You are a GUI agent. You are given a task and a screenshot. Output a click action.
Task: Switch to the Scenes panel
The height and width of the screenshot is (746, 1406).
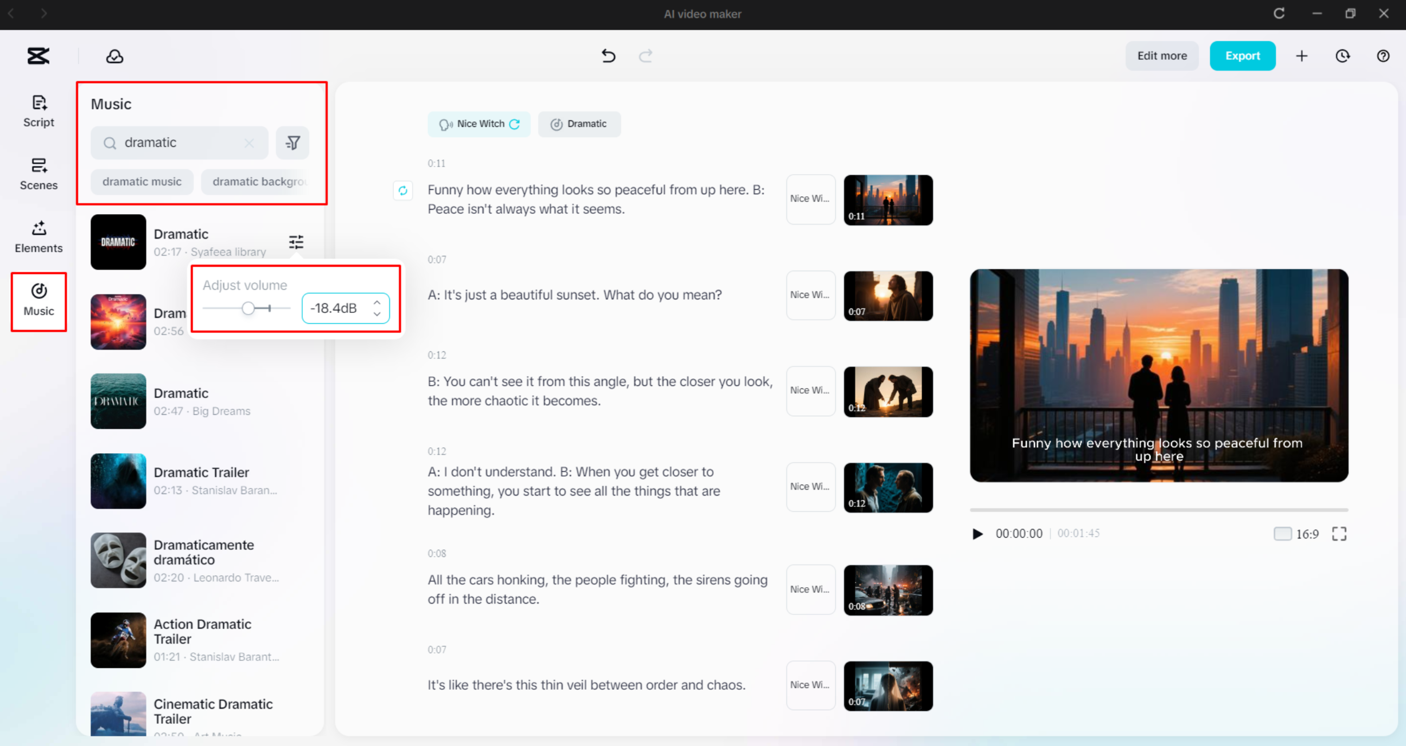coord(38,174)
